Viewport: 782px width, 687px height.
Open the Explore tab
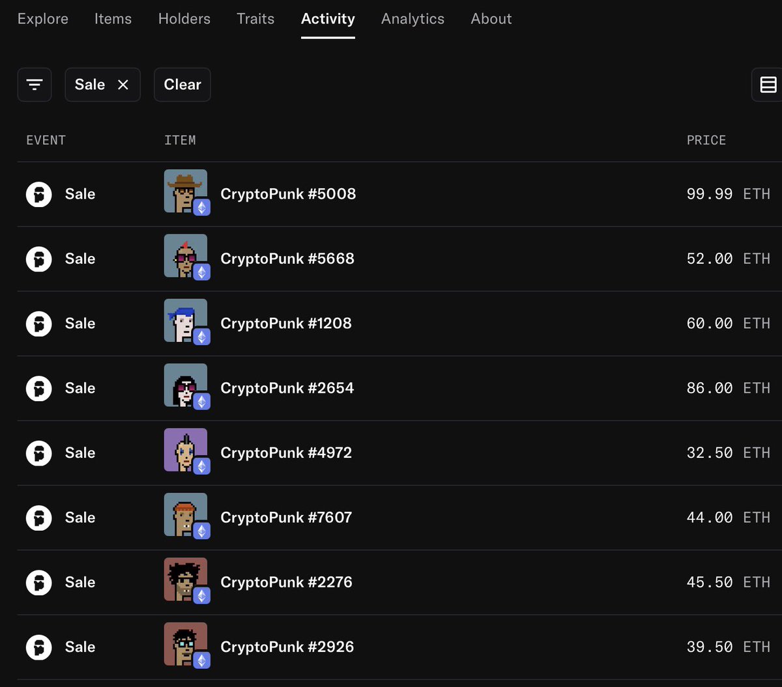pyautogui.click(x=43, y=19)
